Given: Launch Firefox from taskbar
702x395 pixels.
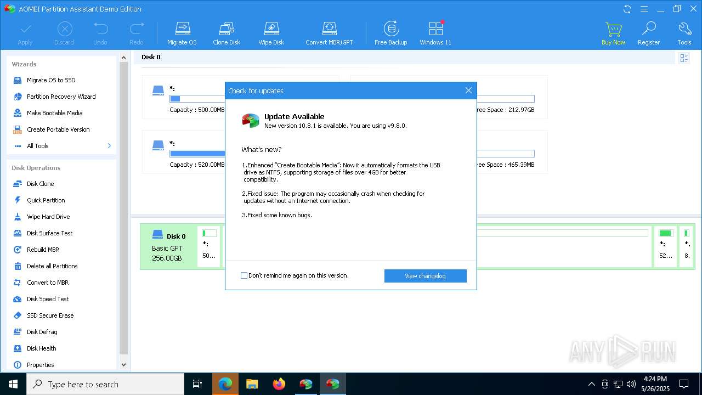Looking at the screenshot, I should (279, 384).
